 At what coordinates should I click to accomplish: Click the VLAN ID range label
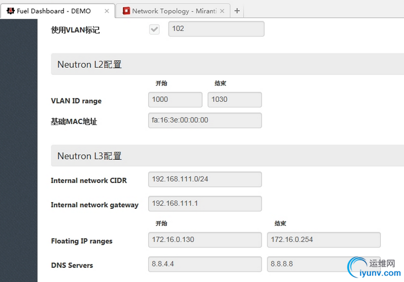[x=76, y=101]
